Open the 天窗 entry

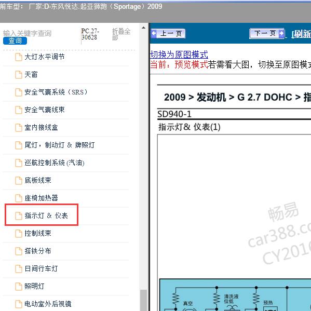[x=31, y=75]
